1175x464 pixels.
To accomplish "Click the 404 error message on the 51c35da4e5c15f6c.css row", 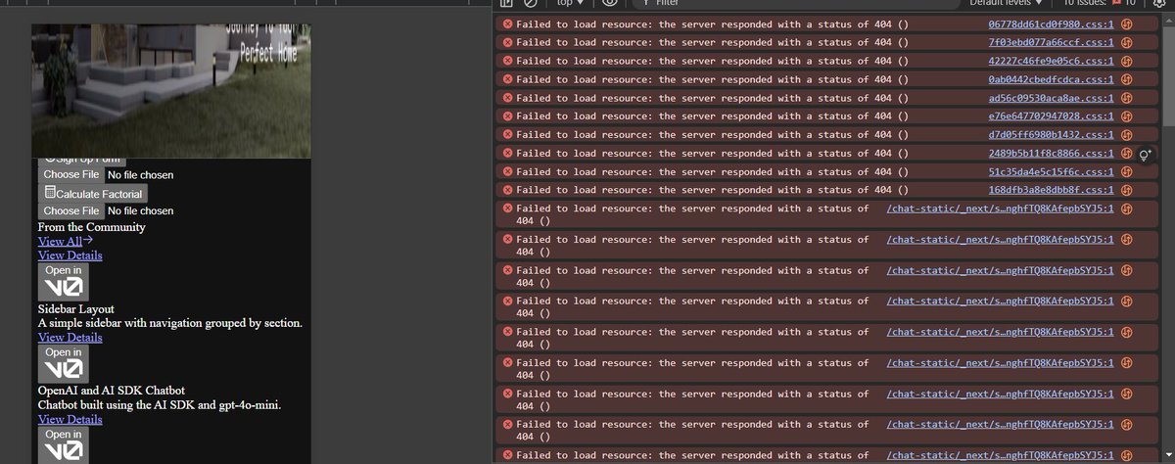I will pyautogui.click(x=712, y=171).
